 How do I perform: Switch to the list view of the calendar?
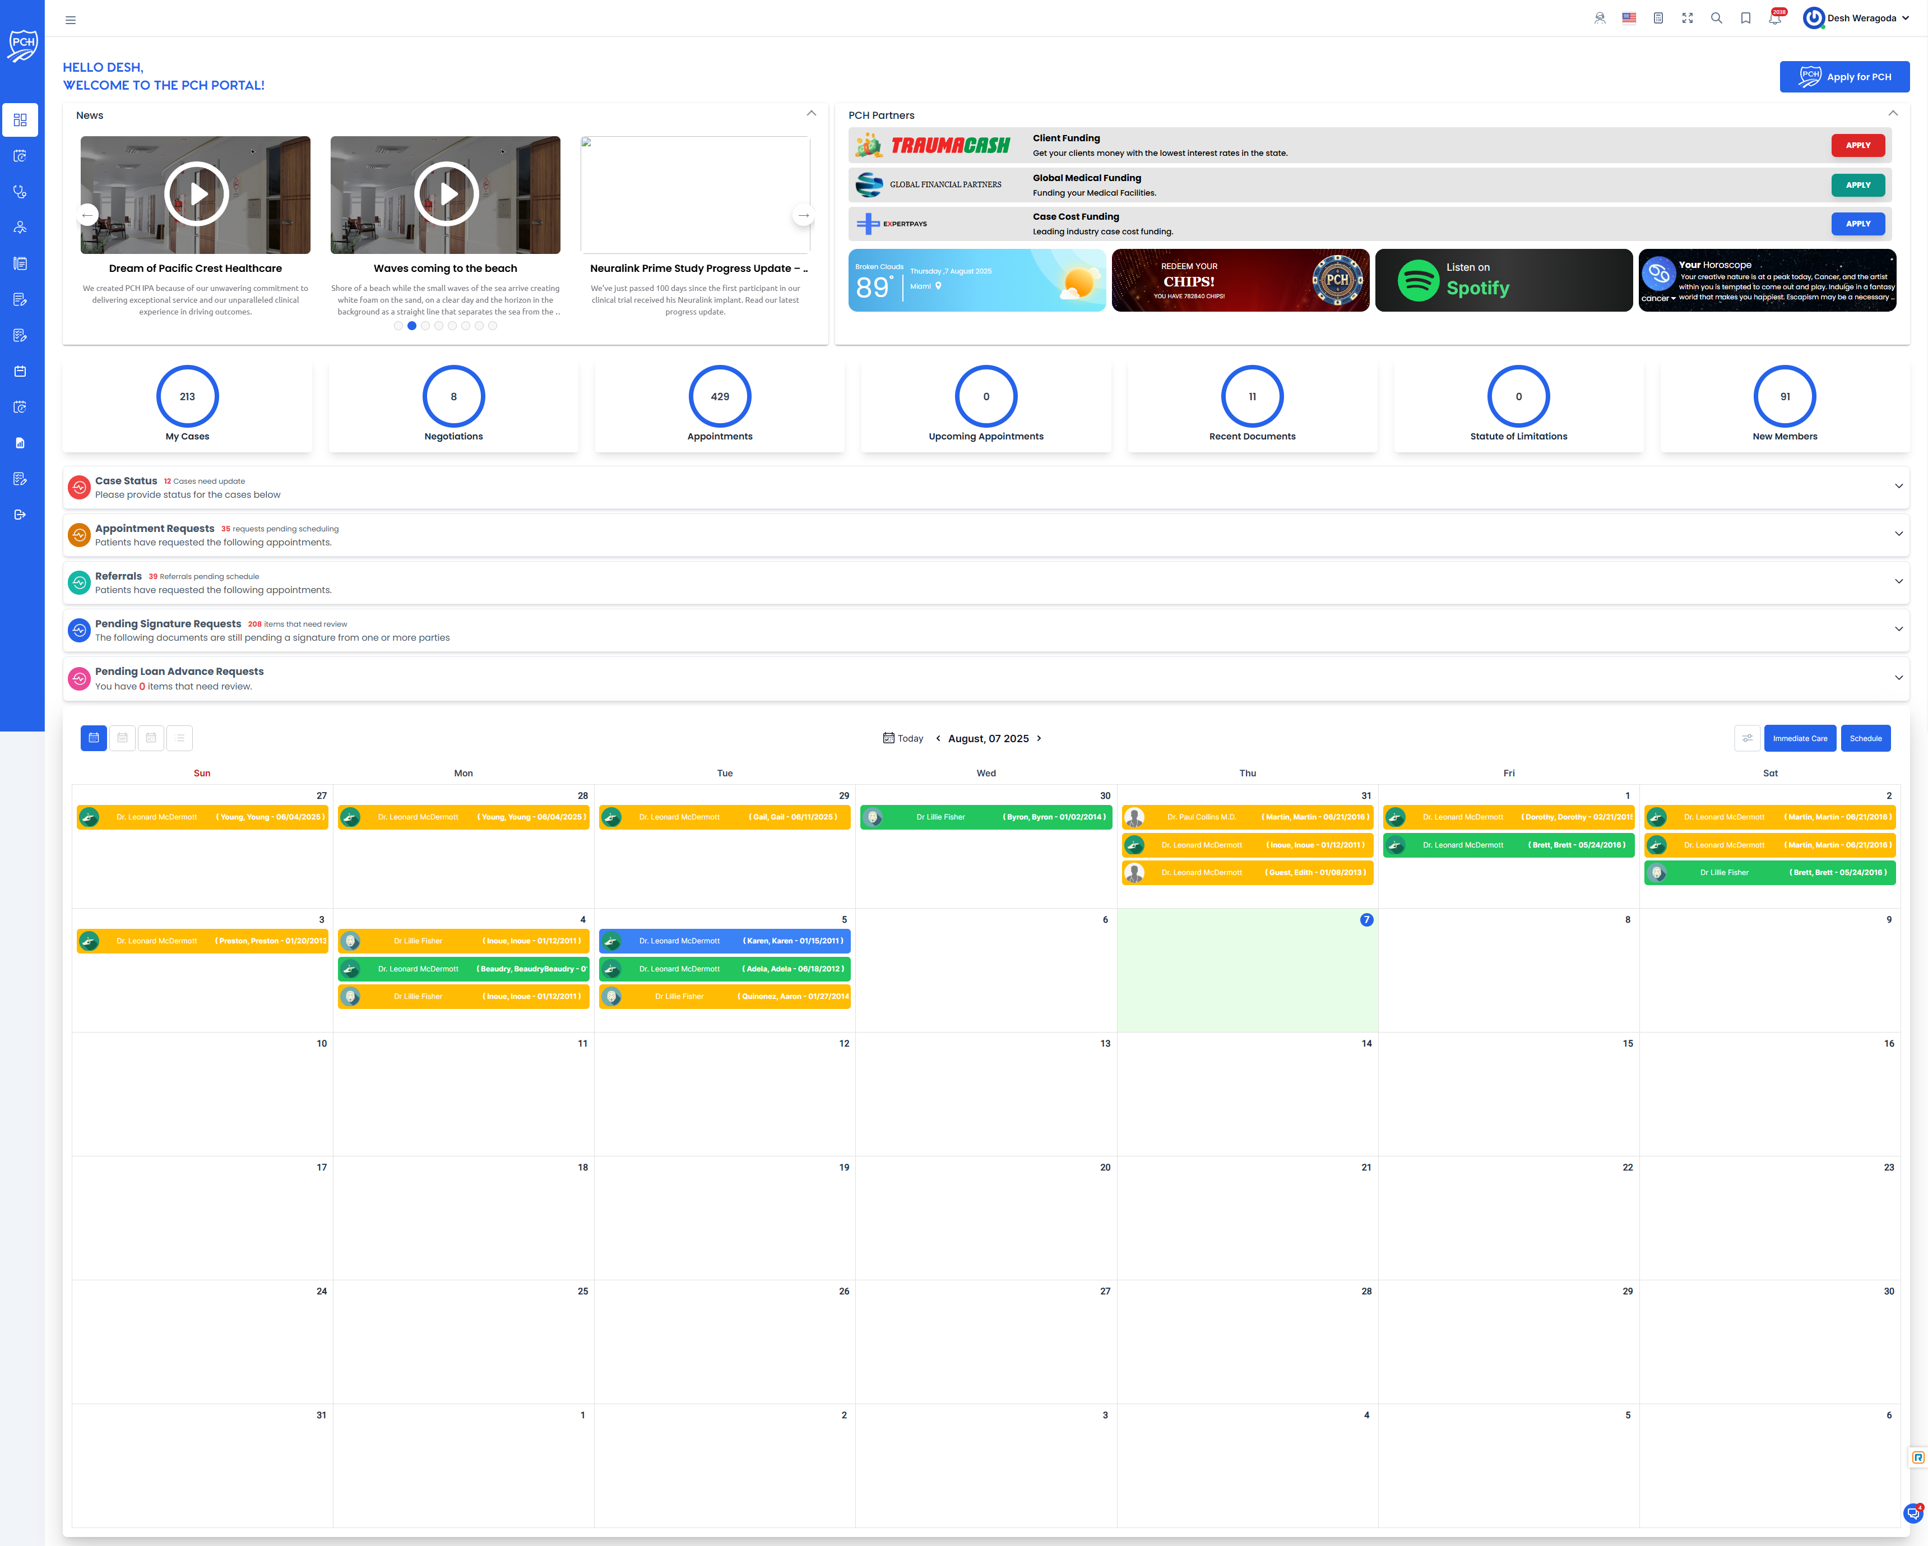click(180, 738)
